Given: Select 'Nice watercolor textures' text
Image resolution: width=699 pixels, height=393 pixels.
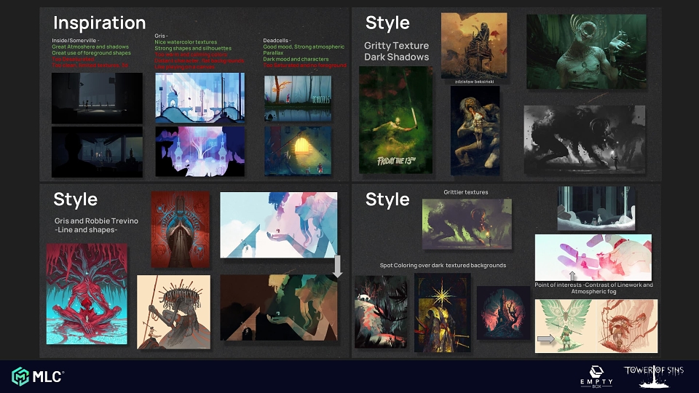Looking at the screenshot, I should 186,42.
